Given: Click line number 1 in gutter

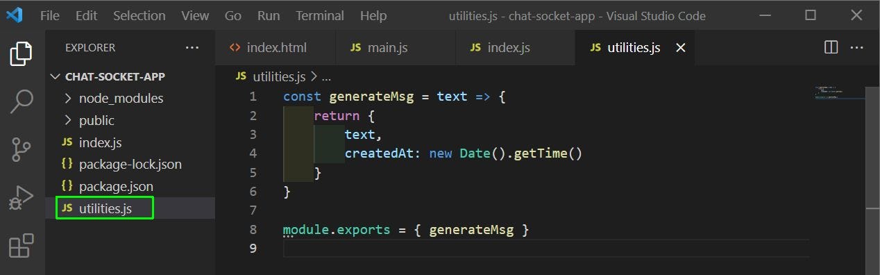Looking at the screenshot, I should tap(253, 97).
